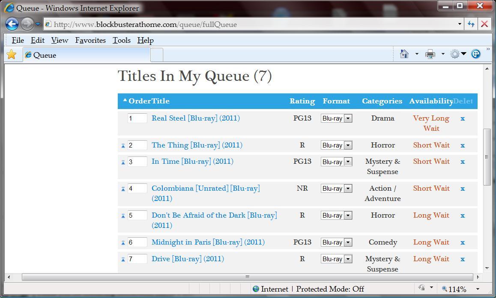496x298 pixels.
Task: Click the vertical scrollbar down arrow
Action: tap(487, 268)
